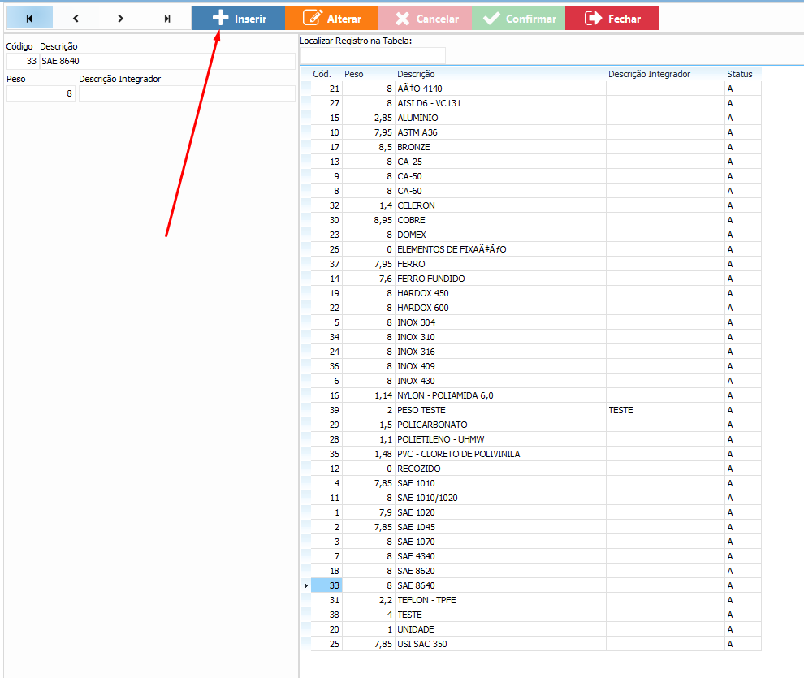Close the form with Fechar button
The height and width of the screenshot is (678, 804).
pyautogui.click(x=612, y=18)
